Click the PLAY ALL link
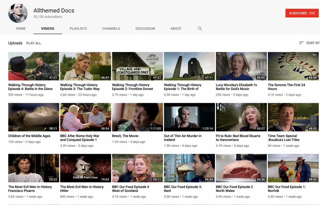320x205 pixels. [x=33, y=43]
